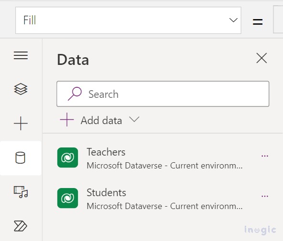Image resolution: width=283 pixels, height=241 pixels.
Task: Click the purple plus icon beside Add data
Action: 67,120
